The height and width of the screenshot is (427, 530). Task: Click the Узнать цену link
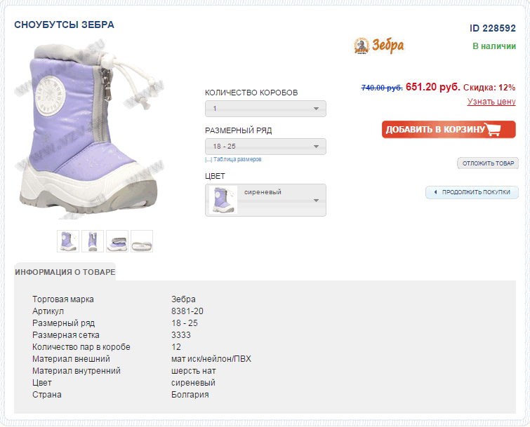click(491, 102)
